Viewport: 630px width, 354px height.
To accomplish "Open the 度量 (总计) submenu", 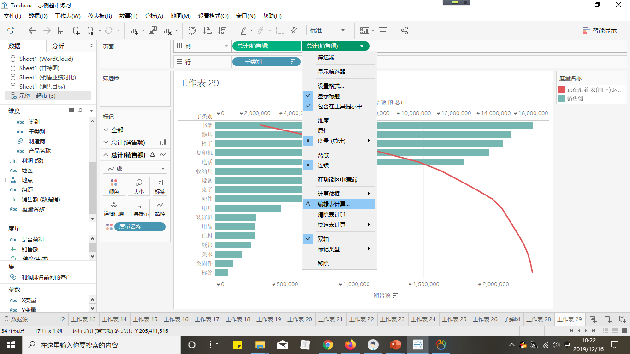I will [339, 141].
